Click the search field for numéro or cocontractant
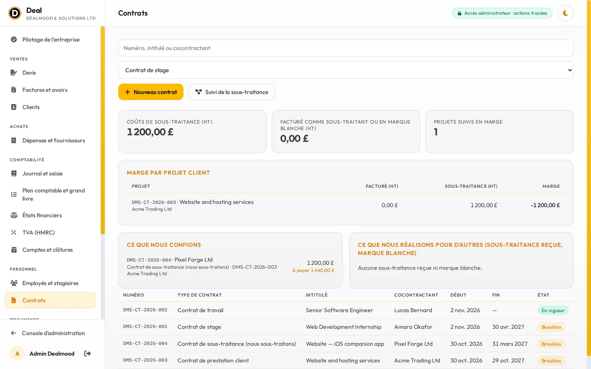The width and height of the screenshot is (591, 369). point(346,48)
